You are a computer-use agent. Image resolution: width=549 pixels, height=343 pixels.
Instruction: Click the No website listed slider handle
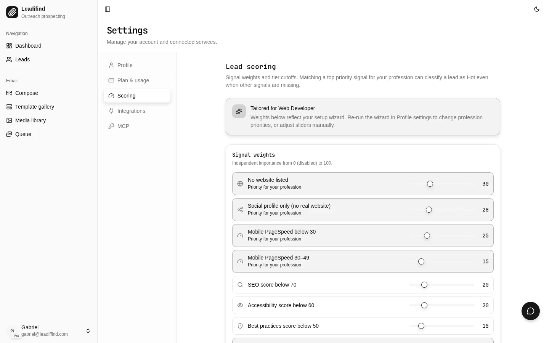coord(430,184)
